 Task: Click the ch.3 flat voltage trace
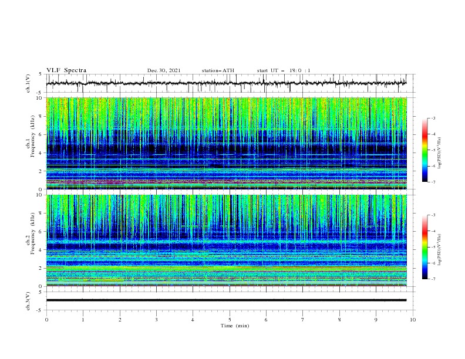226,300
